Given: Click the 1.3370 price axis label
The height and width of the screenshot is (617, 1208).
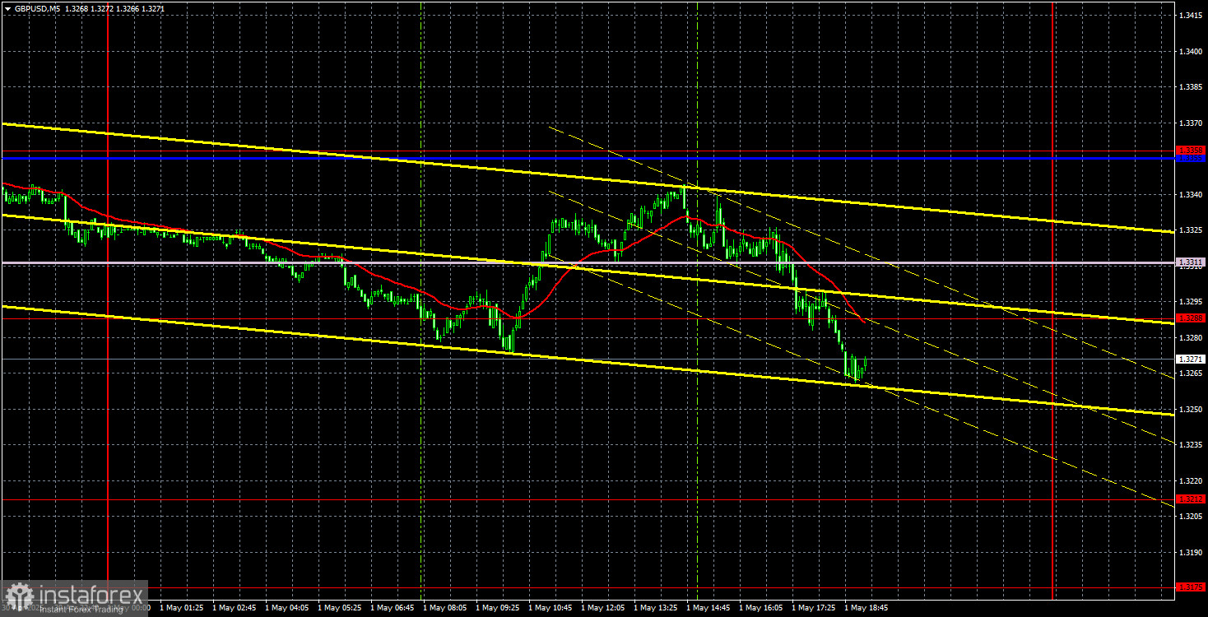Looking at the screenshot, I should (x=1192, y=123).
